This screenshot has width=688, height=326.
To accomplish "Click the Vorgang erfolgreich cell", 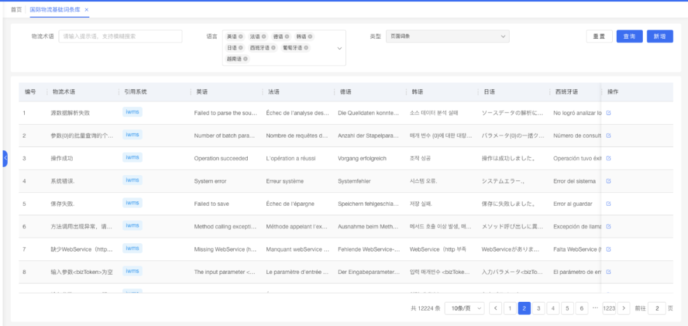I will coord(362,159).
